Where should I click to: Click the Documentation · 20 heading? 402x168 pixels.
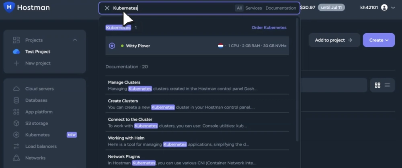pyautogui.click(x=127, y=66)
